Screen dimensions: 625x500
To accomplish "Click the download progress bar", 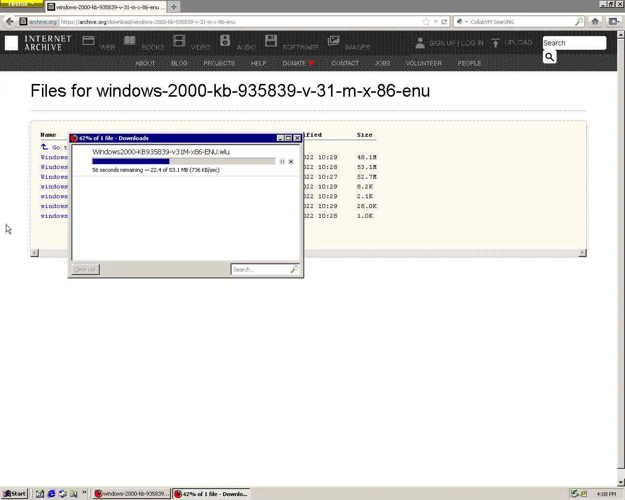I will coord(184,161).
